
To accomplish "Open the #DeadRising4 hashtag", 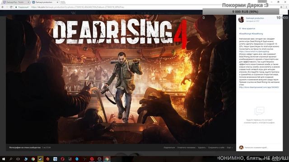I will [245, 34].
